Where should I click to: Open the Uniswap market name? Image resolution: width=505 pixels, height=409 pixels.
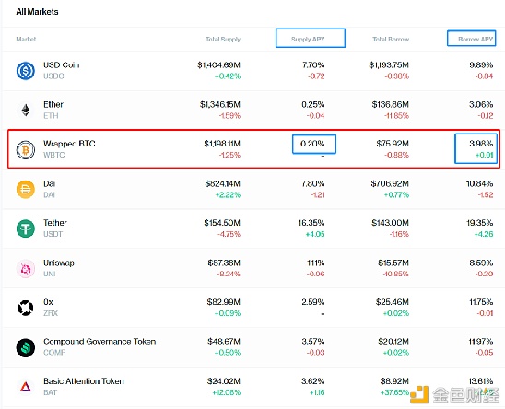coord(59,263)
